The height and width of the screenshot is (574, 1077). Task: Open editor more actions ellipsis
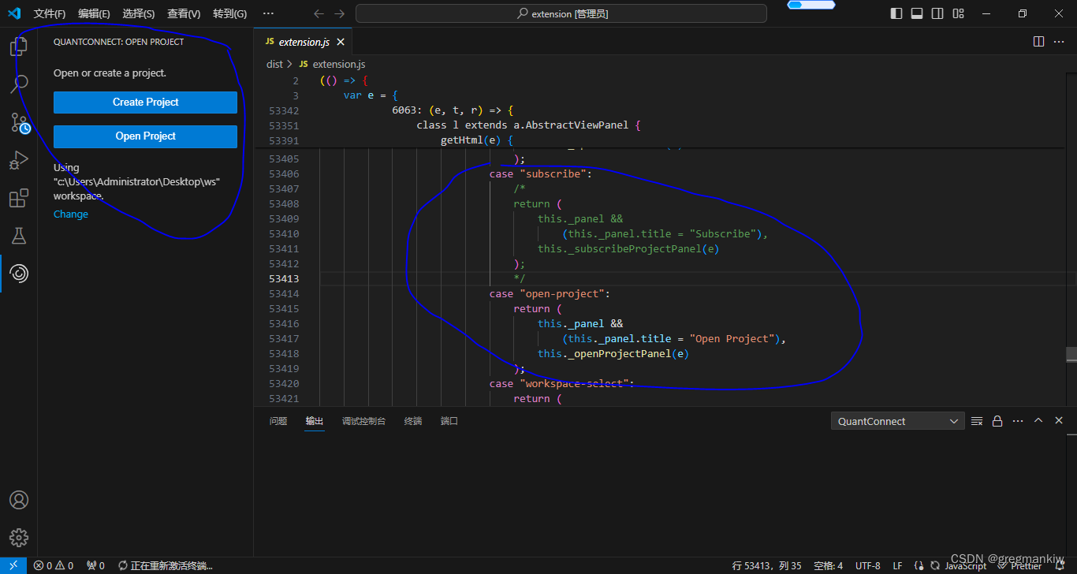tap(1060, 42)
